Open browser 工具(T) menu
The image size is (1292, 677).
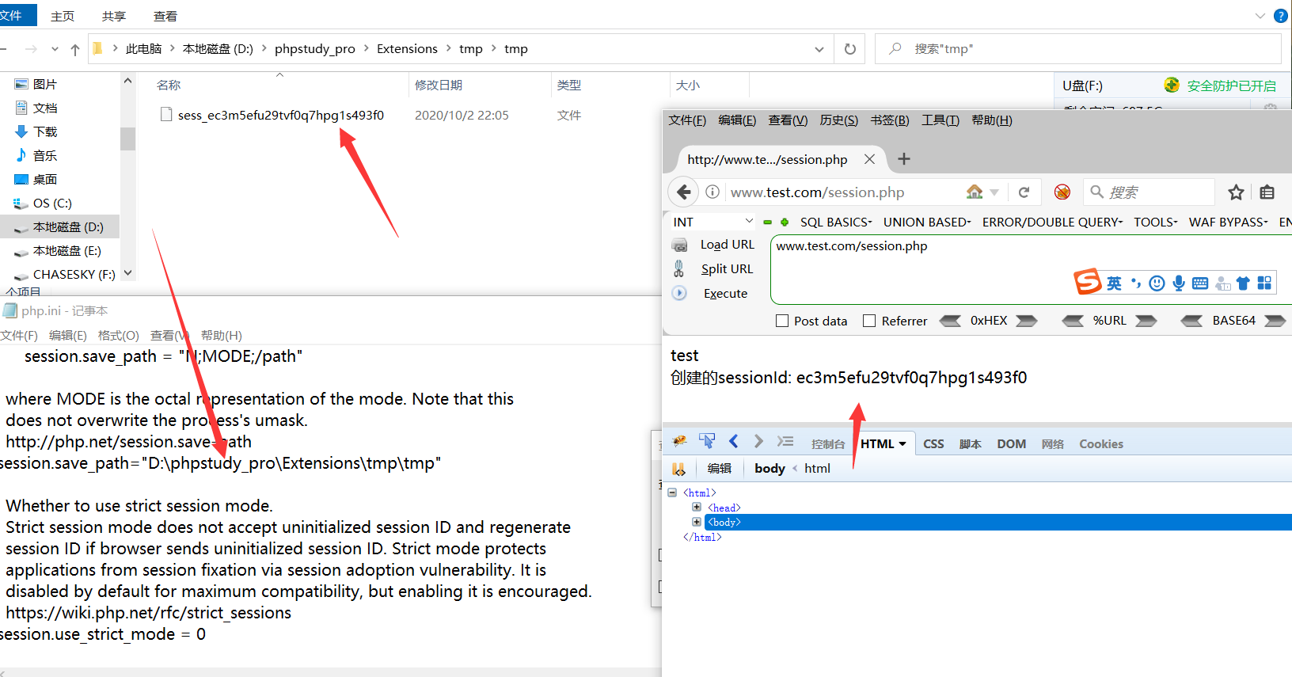click(x=940, y=120)
